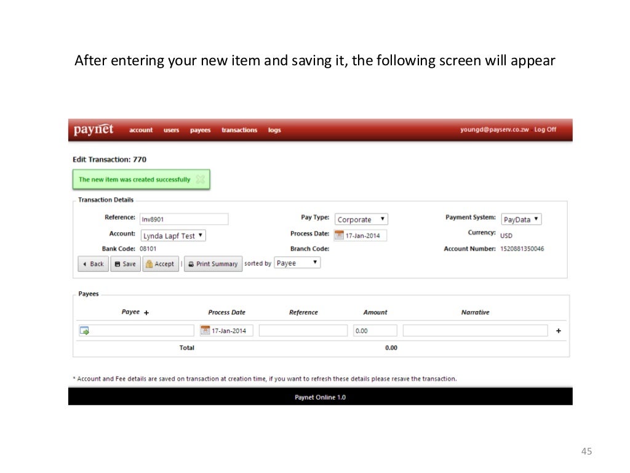
Task: Click the transaction Process Date field 17-Jan-2014
Action: coord(361,235)
